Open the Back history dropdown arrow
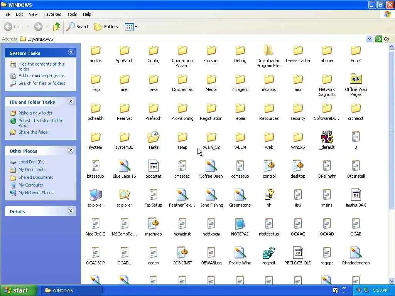 27,27
